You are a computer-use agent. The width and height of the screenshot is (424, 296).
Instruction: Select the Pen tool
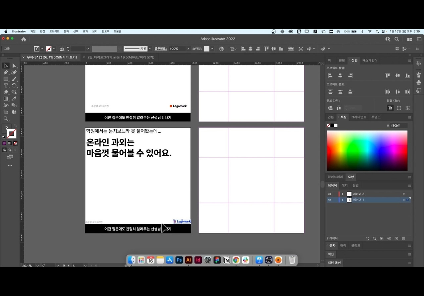6,73
